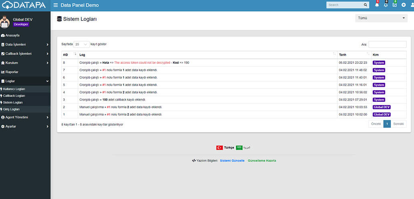Viewport: 414px width, 199px height.
Task: Click the date 06.02.2021 23:22:23
Action: coord(353,63)
